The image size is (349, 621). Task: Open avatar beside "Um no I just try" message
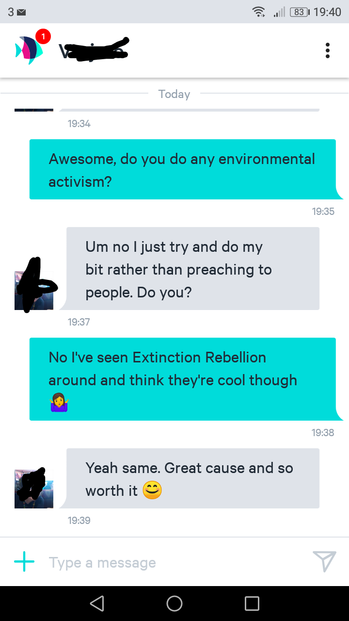tap(34, 290)
